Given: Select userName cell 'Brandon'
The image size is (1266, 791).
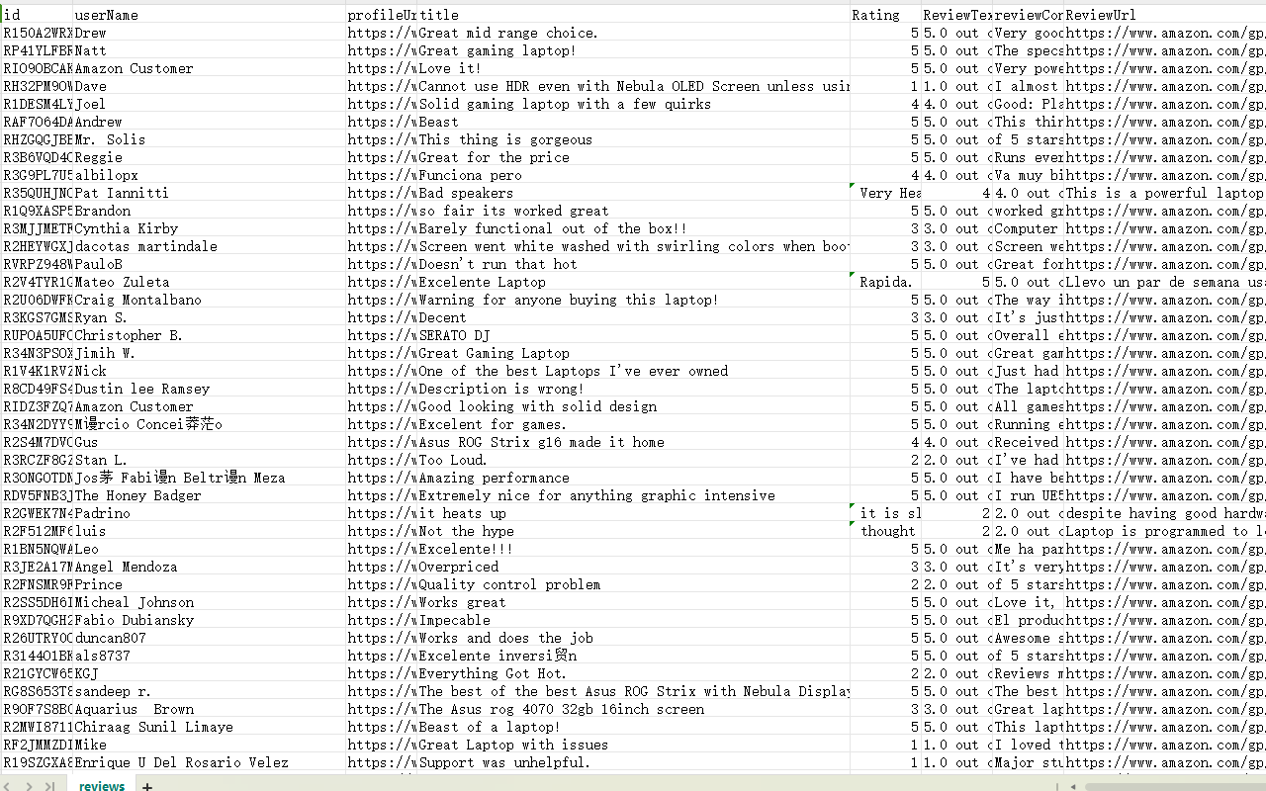Looking at the screenshot, I should pyautogui.click(x=210, y=211).
